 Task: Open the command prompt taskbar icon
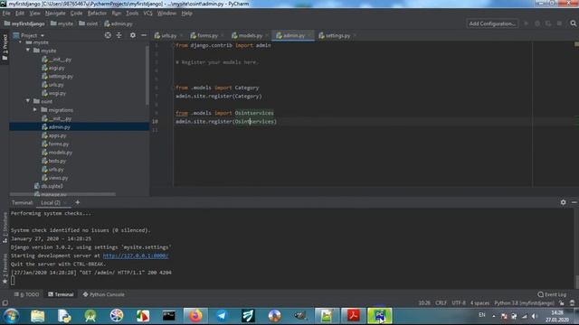[x=169, y=316]
